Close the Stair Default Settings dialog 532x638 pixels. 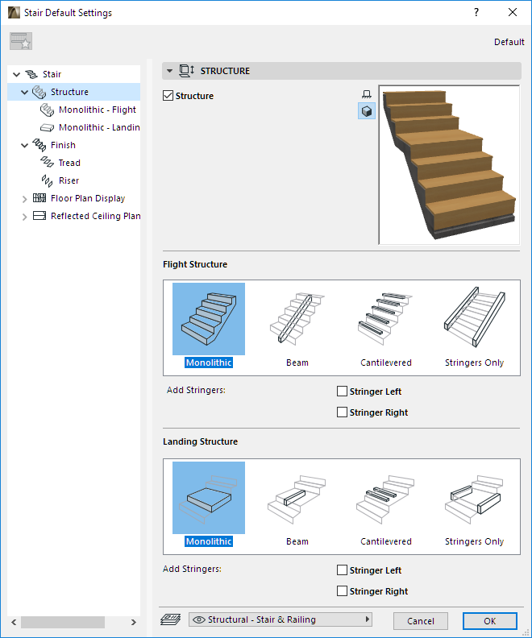513,12
